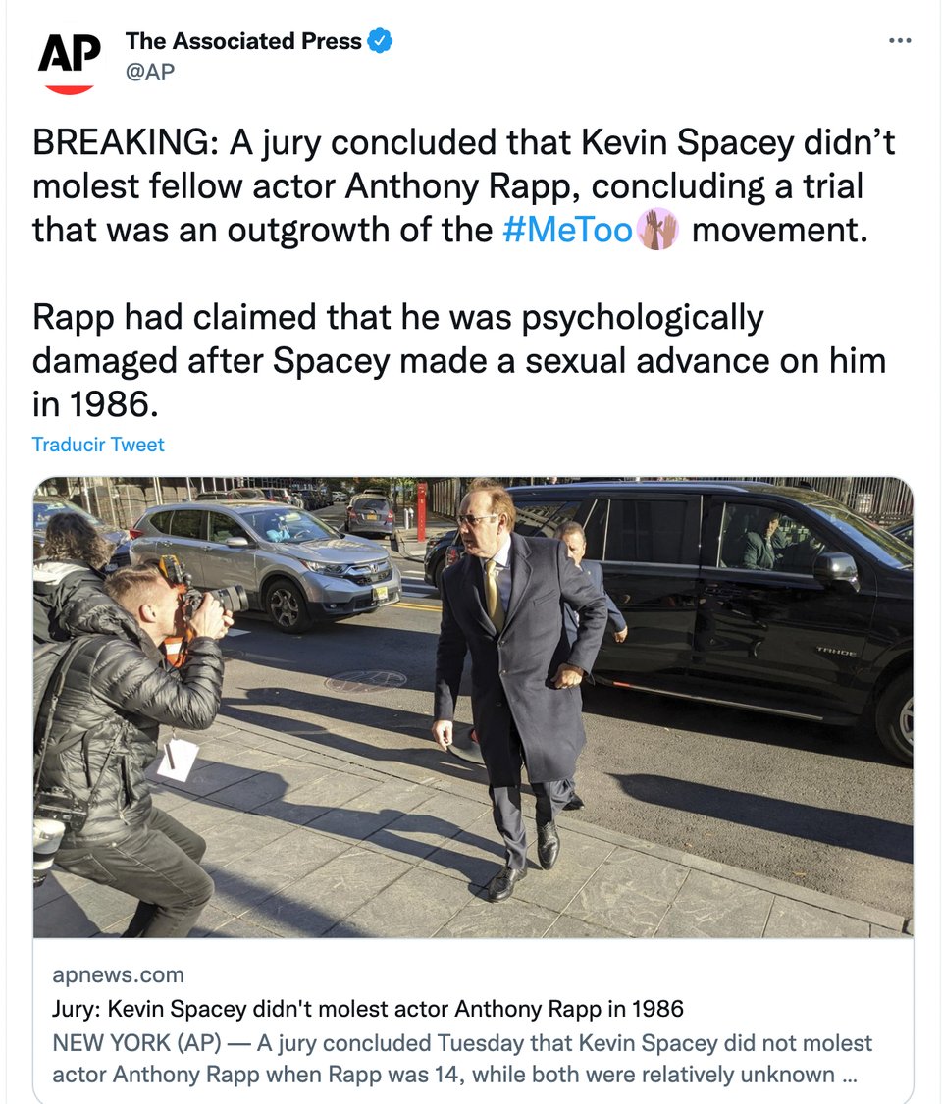Image resolution: width=942 pixels, height=1104 pixels.
Task: Open the #MeToo hashtag
Action: coord(567,231)
